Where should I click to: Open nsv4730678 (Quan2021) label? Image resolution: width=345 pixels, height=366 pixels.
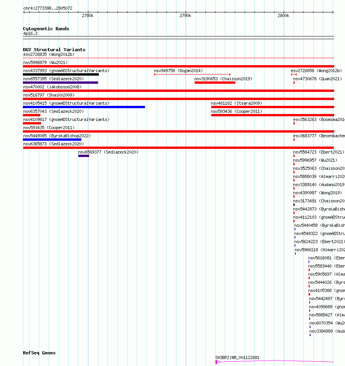[x=317, y=79]
